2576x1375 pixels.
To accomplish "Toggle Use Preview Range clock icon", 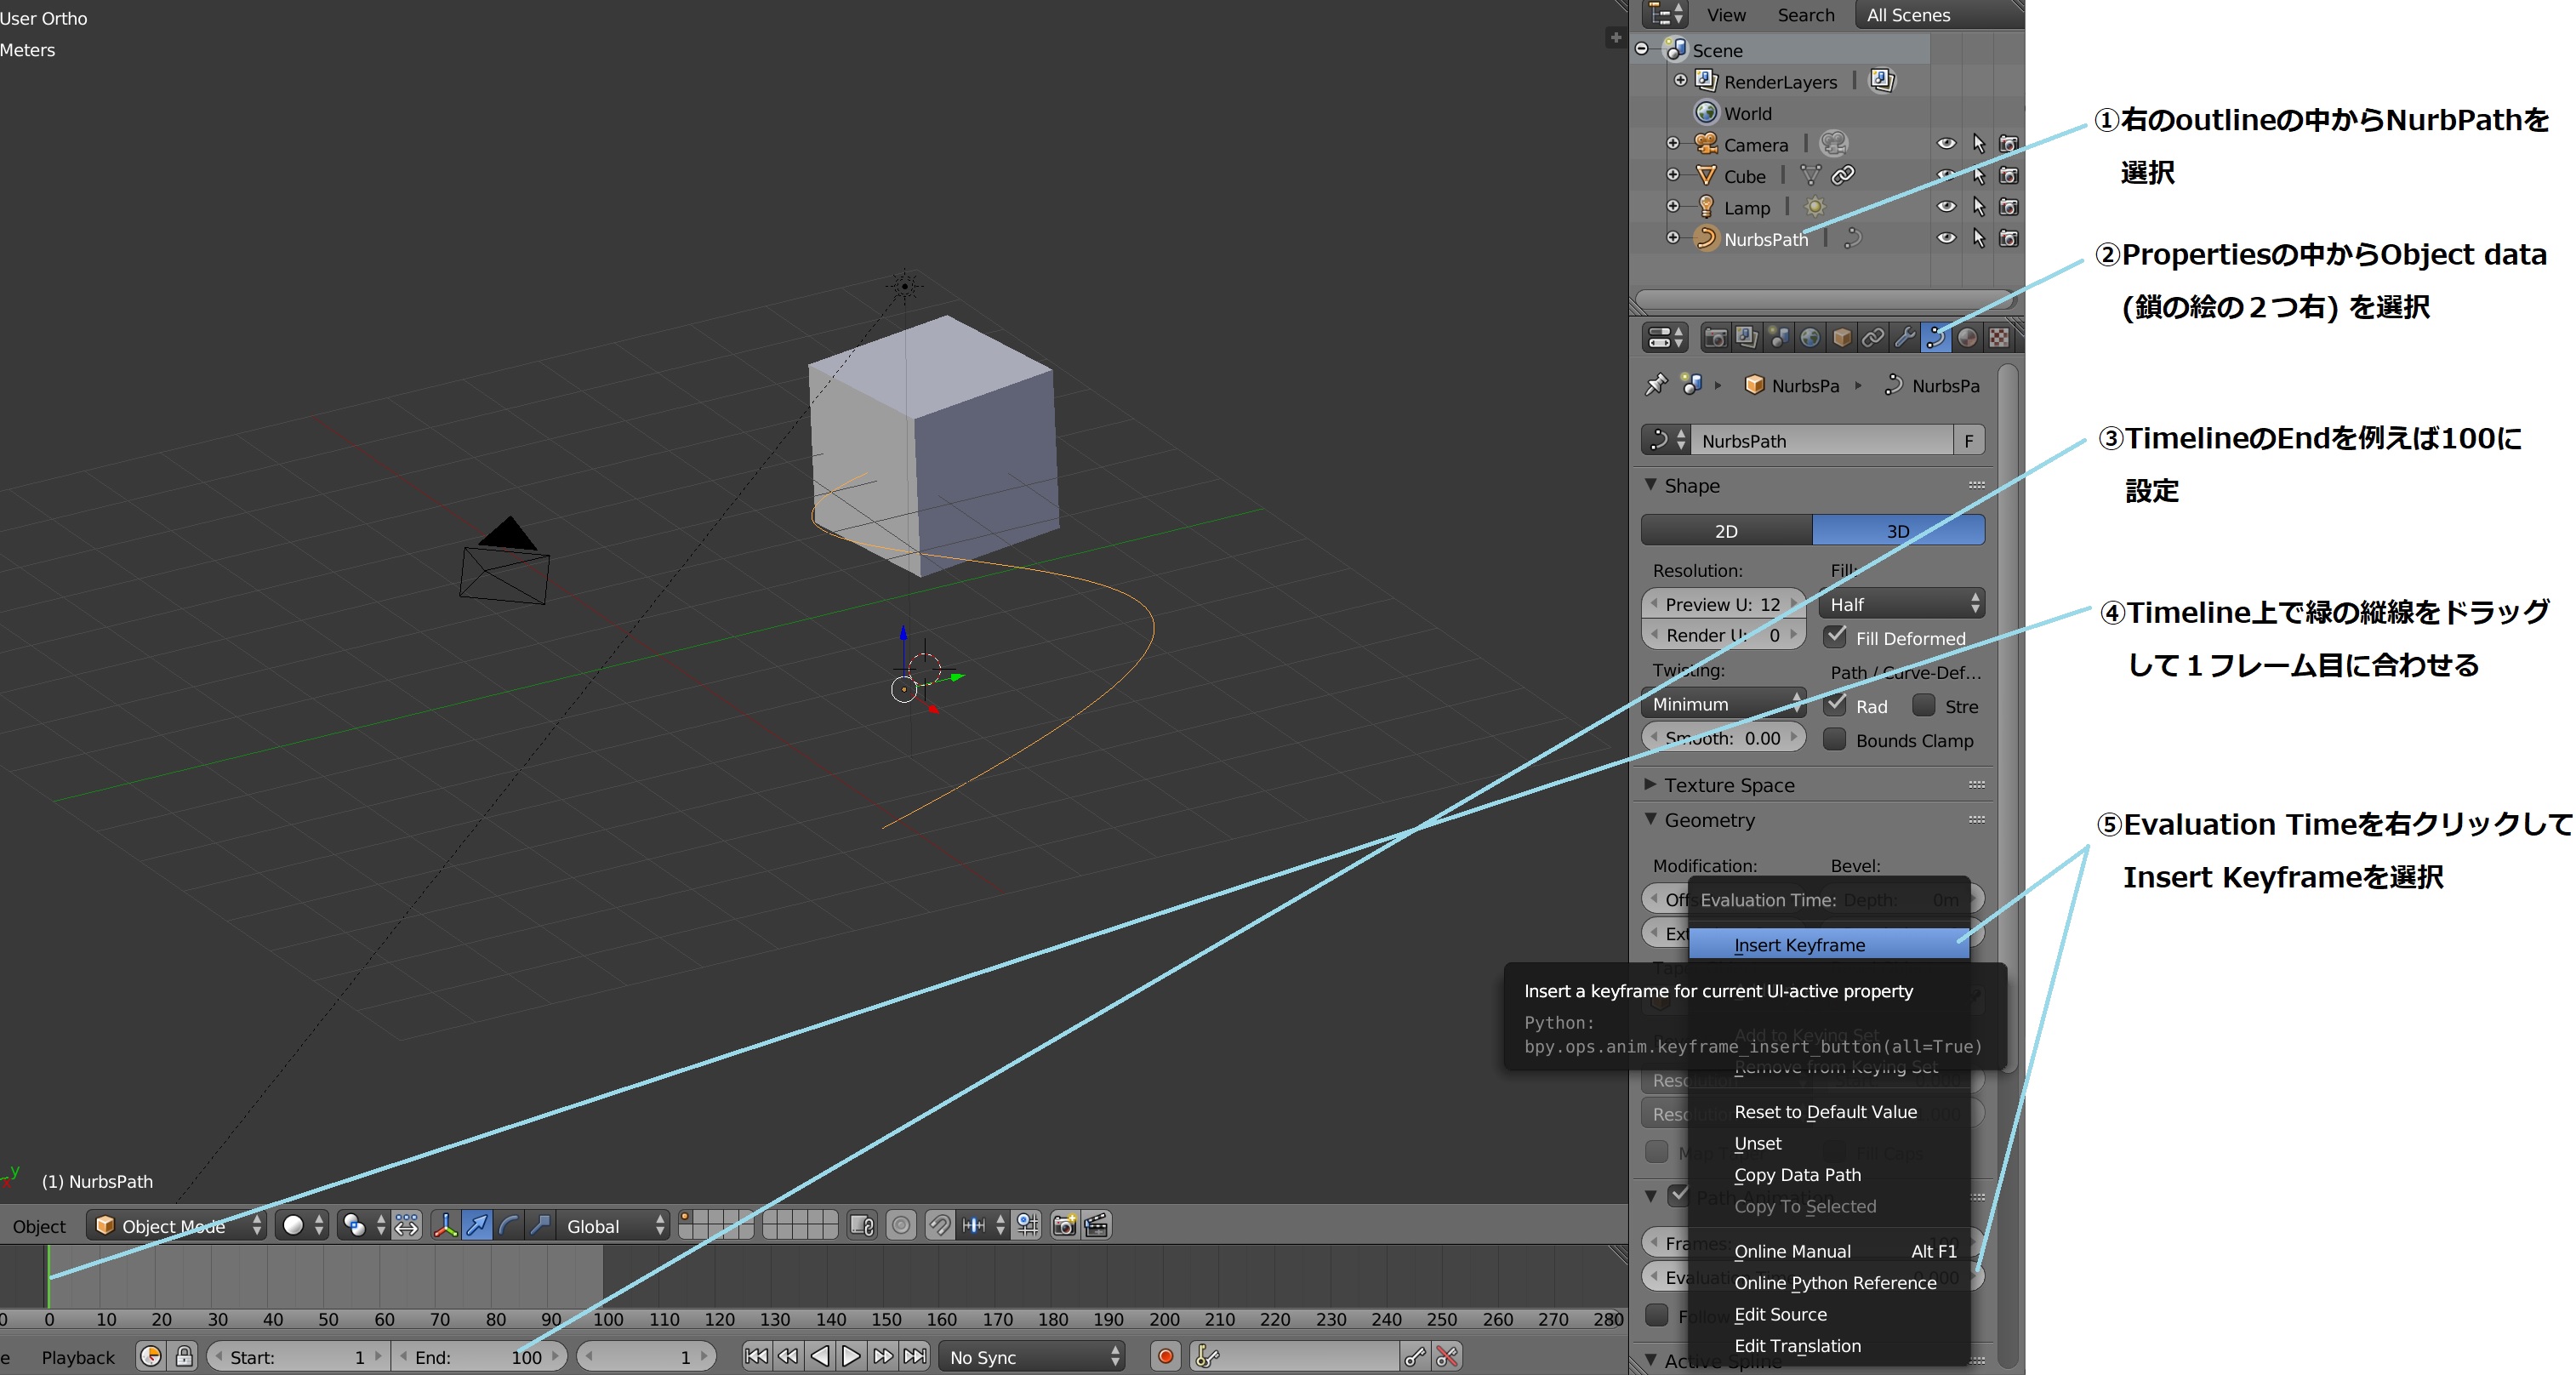I will coord(151,1357).
